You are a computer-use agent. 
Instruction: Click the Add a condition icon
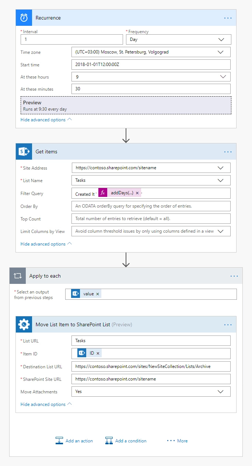tap(109, 441)
